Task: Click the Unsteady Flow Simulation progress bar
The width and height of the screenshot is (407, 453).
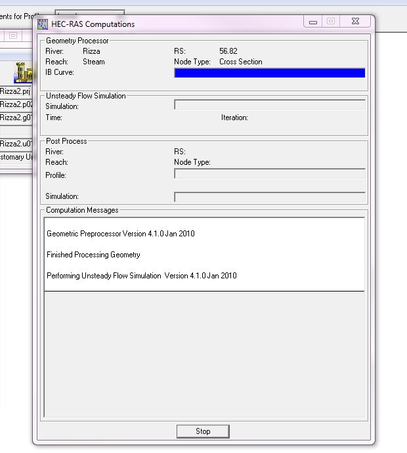Action: (x=269, y=105)
